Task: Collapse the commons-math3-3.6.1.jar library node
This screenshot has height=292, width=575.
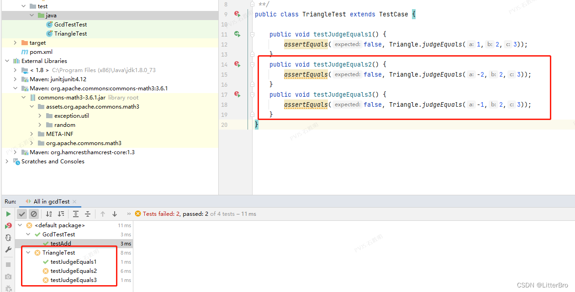Action: (x=23, y=97)
